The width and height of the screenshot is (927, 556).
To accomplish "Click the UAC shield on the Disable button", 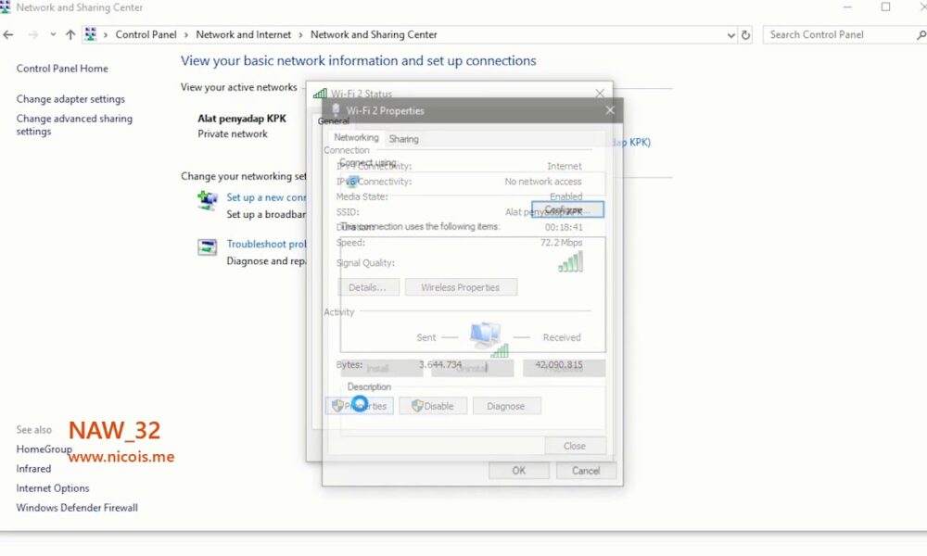I will pyautogui.click(x=415, y=405).
